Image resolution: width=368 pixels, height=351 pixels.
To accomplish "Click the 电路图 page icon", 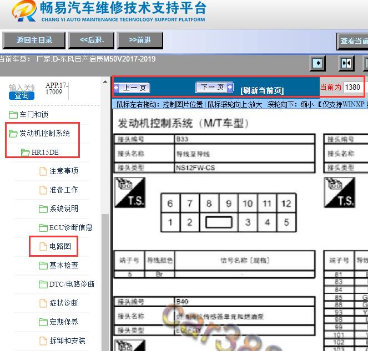I will [43, 246].
